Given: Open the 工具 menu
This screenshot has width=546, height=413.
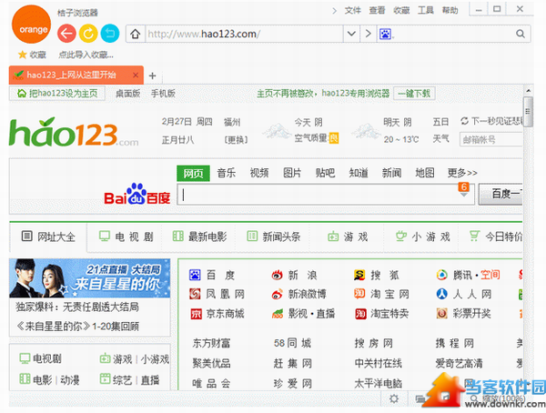Looking at the screenshot, I should pos(426,10).
